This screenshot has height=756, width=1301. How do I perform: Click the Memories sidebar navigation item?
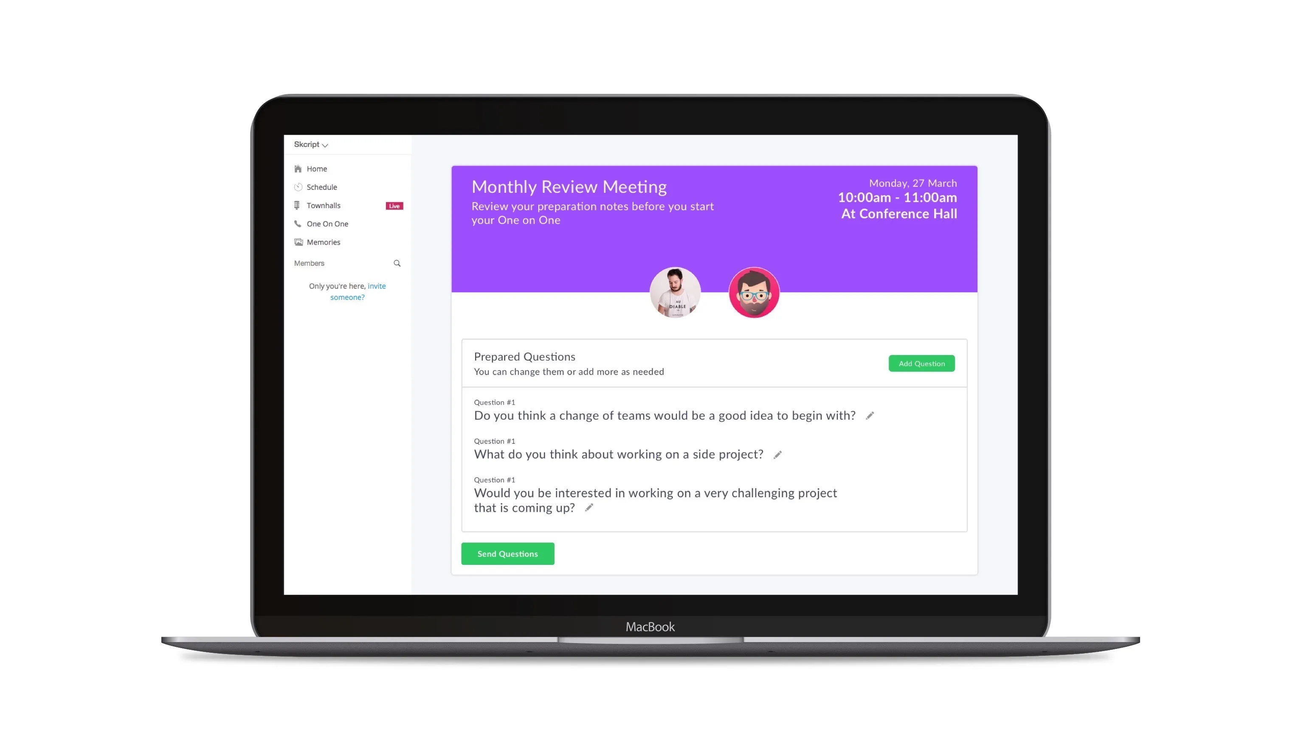[x=323, y=241]
